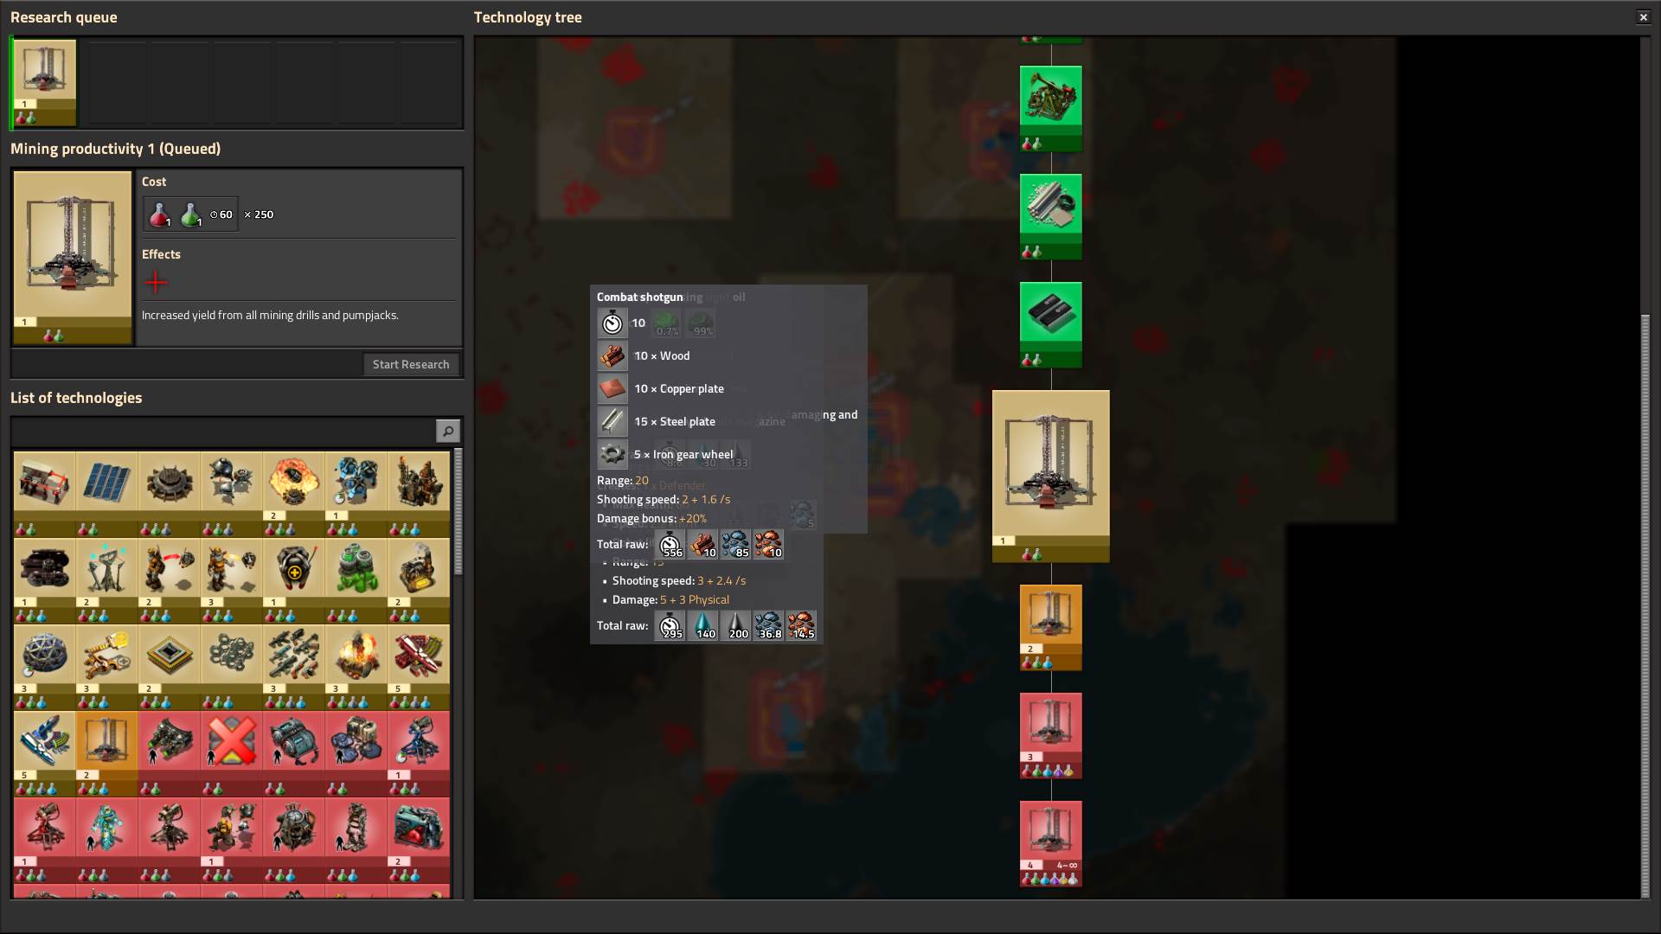Click the Wood ingredient icon in tooltip
This screenshot has height=934, width=1661.
[x=612, y=355]
